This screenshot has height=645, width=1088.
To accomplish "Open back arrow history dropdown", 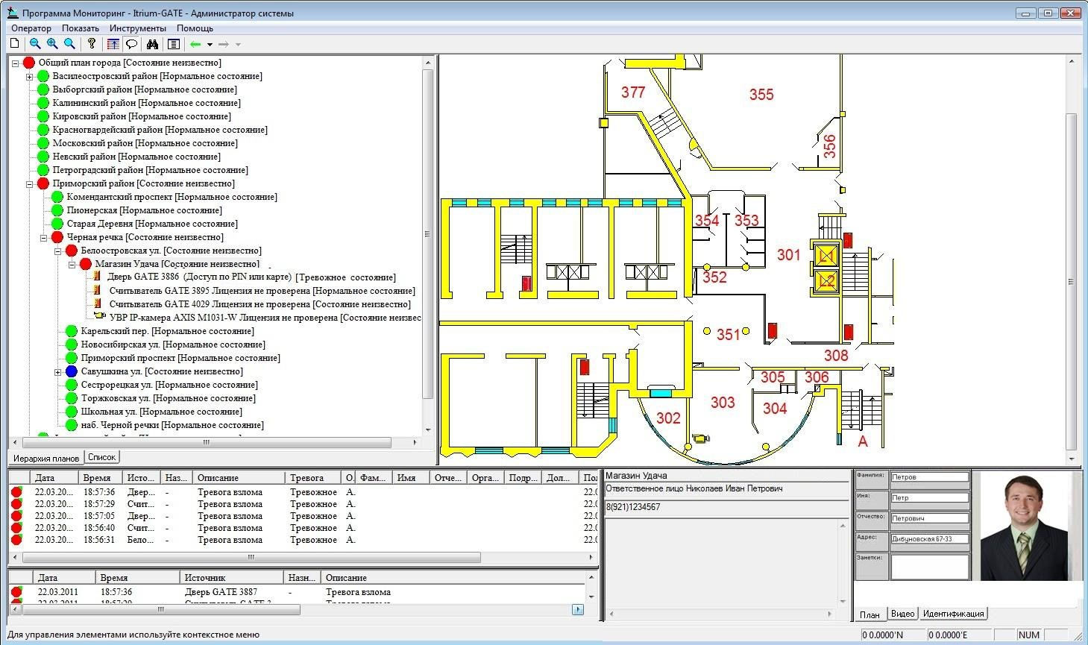I will click(x=210, y=45).
